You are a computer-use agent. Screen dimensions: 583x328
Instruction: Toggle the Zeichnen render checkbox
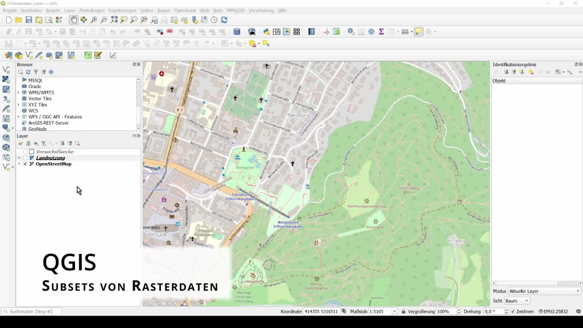513,312
